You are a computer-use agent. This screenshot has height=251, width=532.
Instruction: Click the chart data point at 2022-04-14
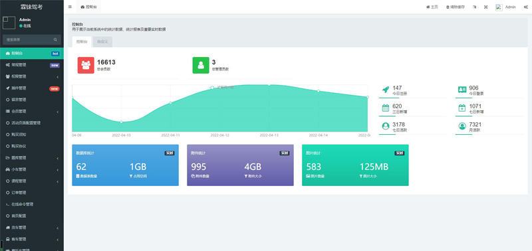tap(319, 91)
